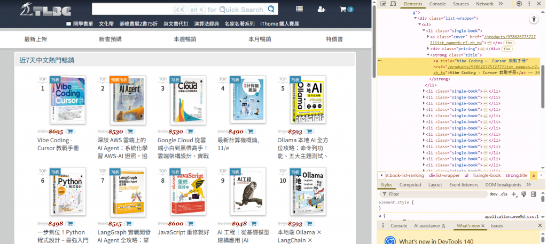Add the rank 10 $593 Ollama book to cart

pyautogui.click(x=309, y=224)
